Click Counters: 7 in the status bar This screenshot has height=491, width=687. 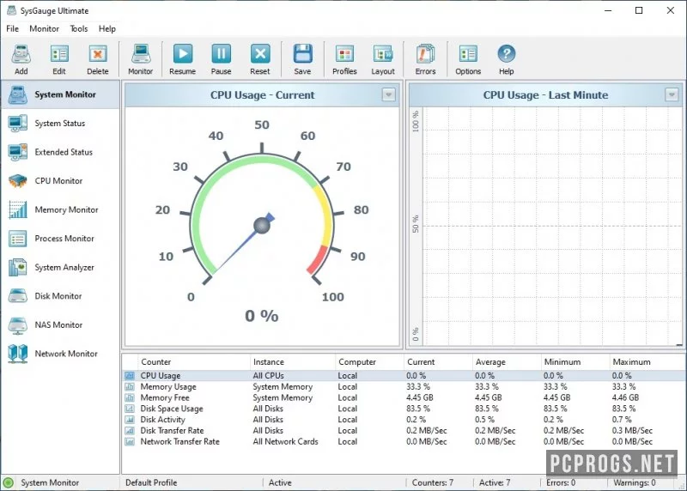[x=433, y=482]
